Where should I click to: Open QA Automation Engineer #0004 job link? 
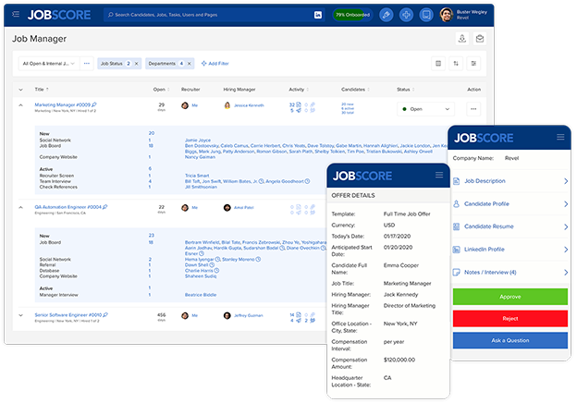(68, 207)
